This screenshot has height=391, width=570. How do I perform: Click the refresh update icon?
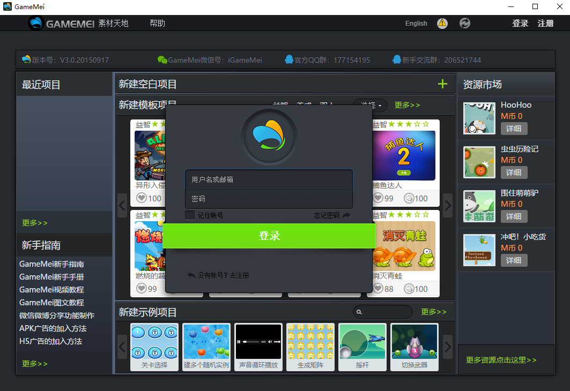click(x=464, y=23)
